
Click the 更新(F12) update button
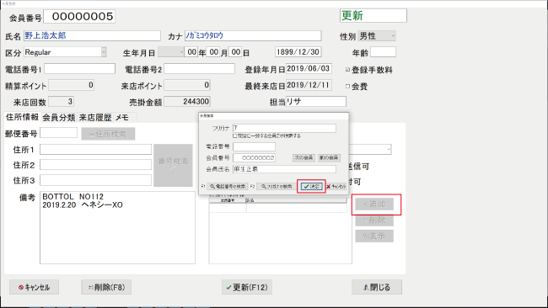click(x=247, y=288)
